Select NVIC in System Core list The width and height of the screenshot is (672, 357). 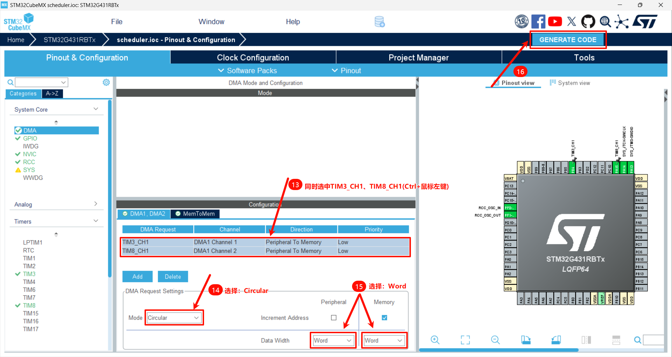[x=30, y=154]
